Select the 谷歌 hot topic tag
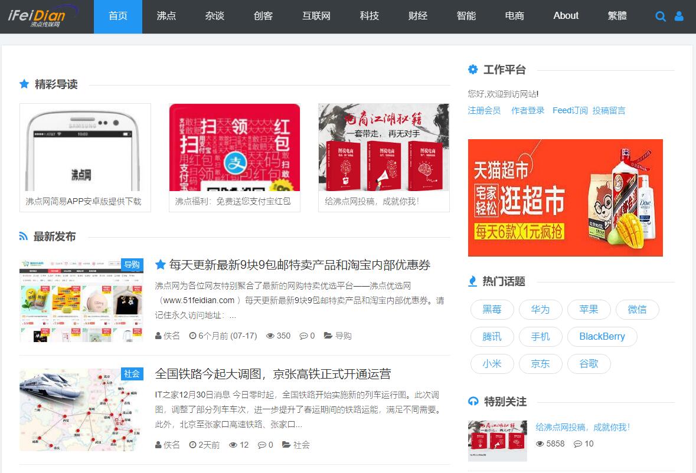Viewport: 696px width, 473px height. coord(589,363)
